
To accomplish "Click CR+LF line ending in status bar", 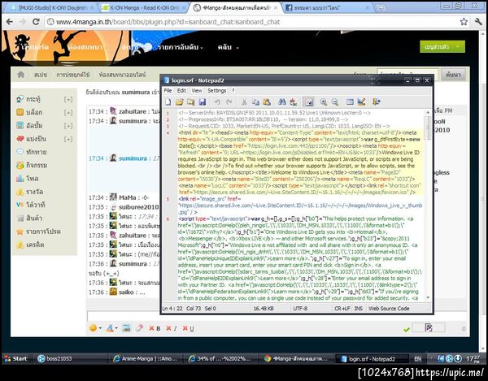I will point(342,308).
